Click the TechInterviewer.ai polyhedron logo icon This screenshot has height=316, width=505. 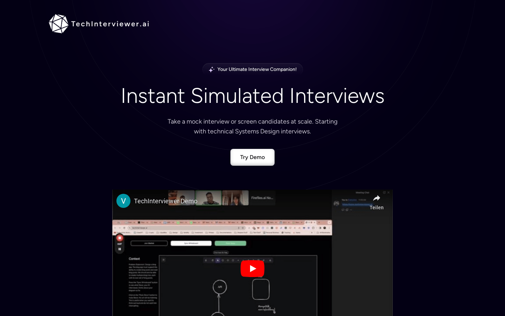point(59,24)
